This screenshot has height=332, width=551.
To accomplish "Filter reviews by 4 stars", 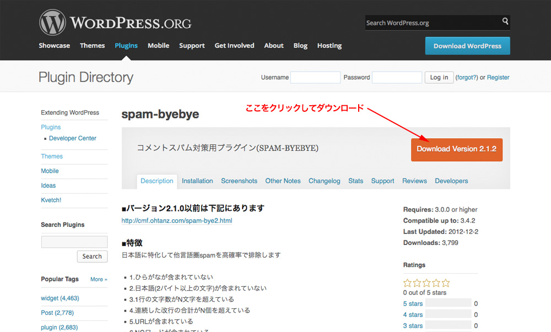I will (x=413, y=315).
